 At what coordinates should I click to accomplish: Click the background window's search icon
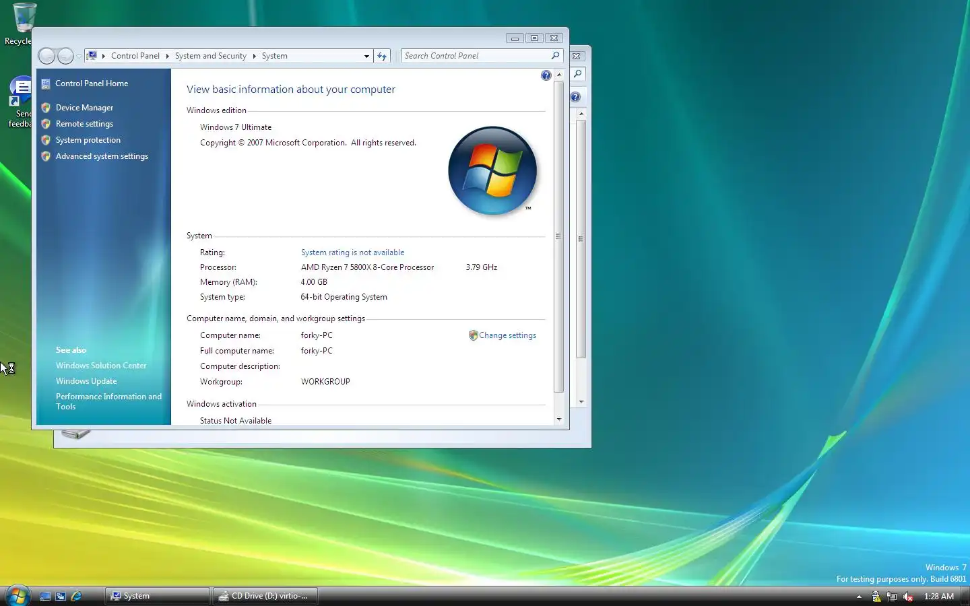point(577,74)
